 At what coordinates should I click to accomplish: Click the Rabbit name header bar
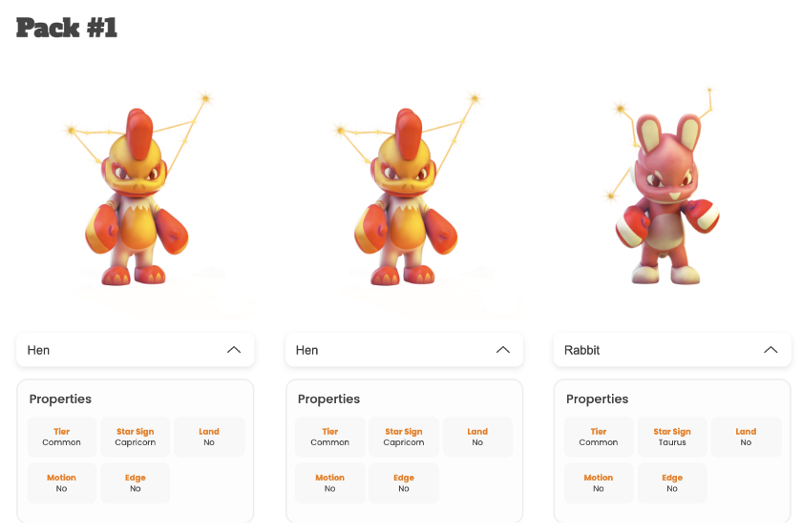(x=672, y=350)
